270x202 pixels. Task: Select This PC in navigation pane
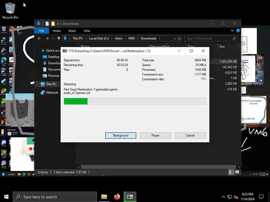coord(49,84)
